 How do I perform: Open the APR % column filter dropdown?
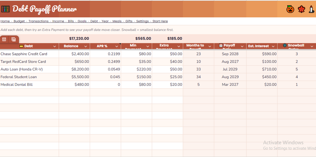117,46
